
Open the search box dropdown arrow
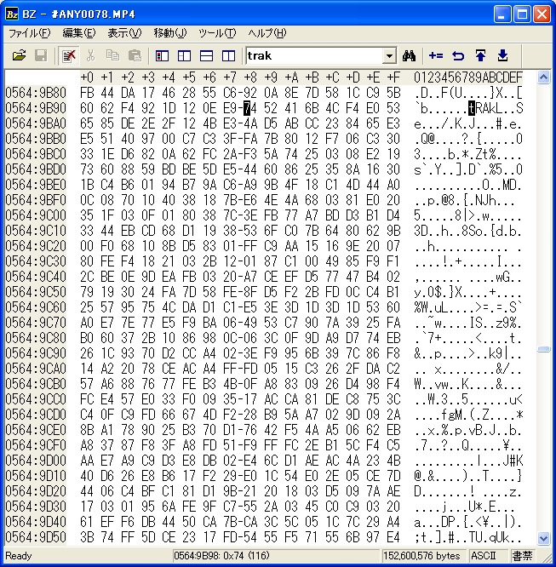click(389, 56)
